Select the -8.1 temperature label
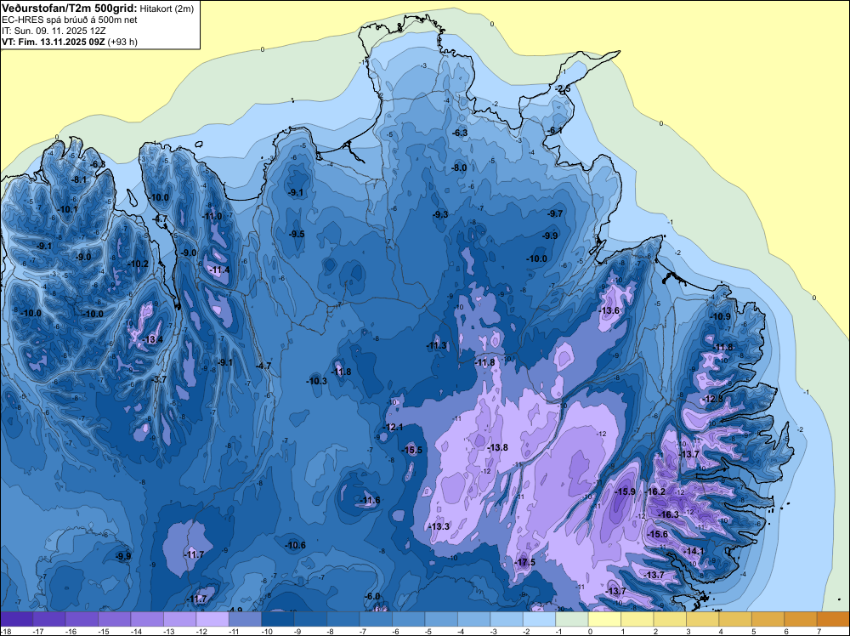850x636 pixels. click(79, 179)
